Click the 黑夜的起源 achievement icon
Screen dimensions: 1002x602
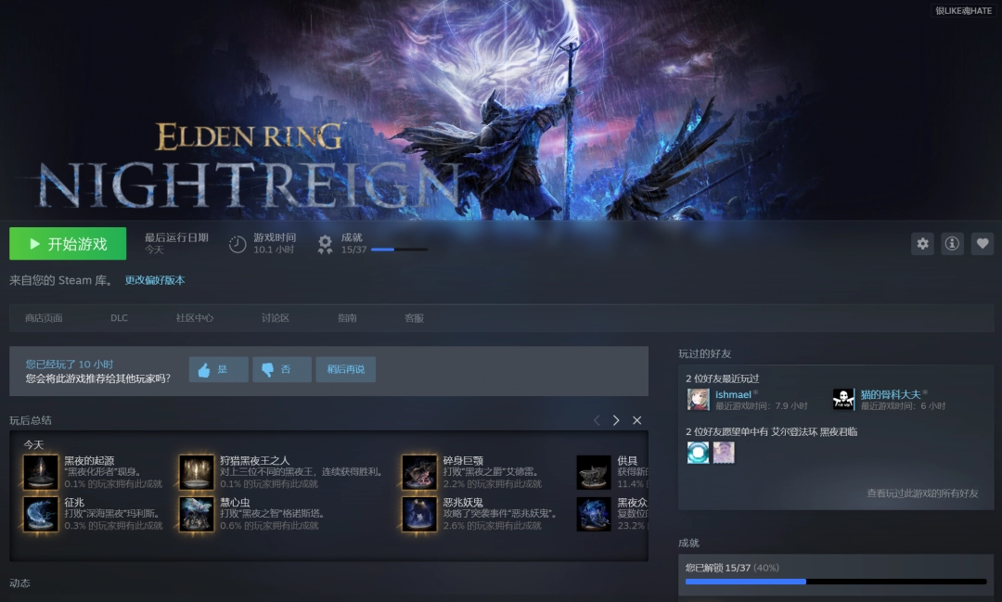coord(40,471)
